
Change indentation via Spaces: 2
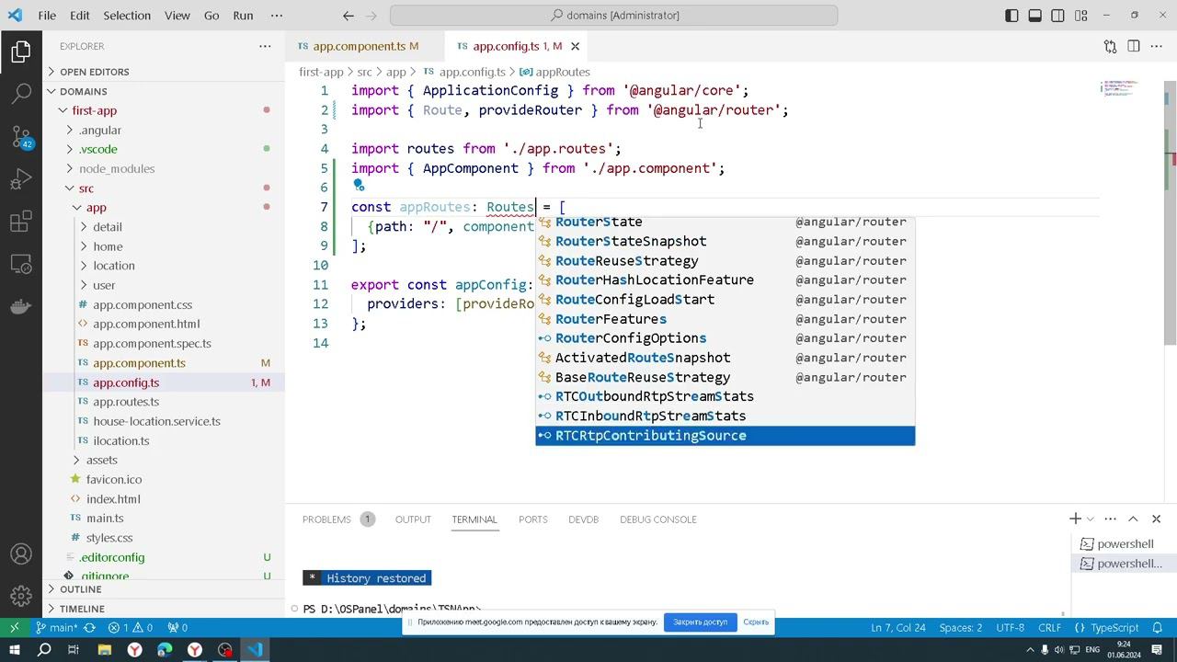tap(960, 628)
